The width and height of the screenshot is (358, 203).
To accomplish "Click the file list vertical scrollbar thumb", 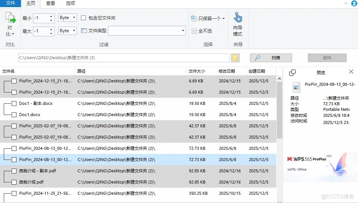I will click(279, 110).
